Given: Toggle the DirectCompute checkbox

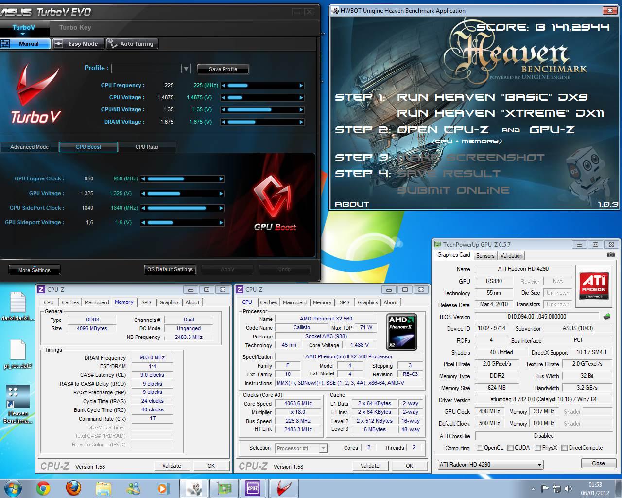Looking at the screenshot, I should [x=564, y=448].
